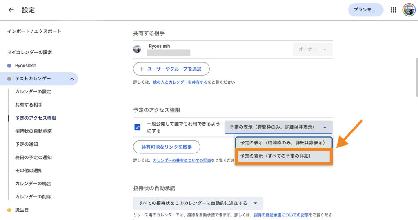
Task: Click ユーザーやグループを追加 button
Action: 171,69
